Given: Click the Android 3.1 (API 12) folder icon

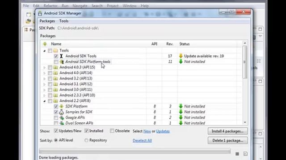Looking at the screenshot, I should [55, 84].
